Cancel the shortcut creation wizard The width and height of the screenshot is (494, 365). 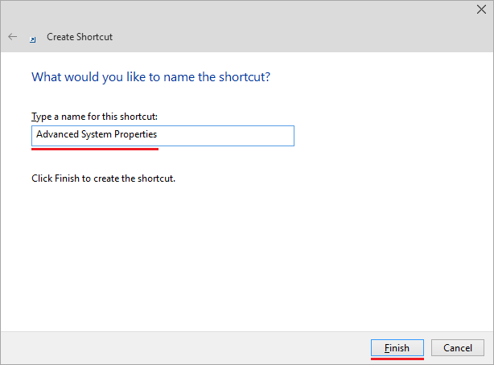pyautogui.click(x=458, y=347)
